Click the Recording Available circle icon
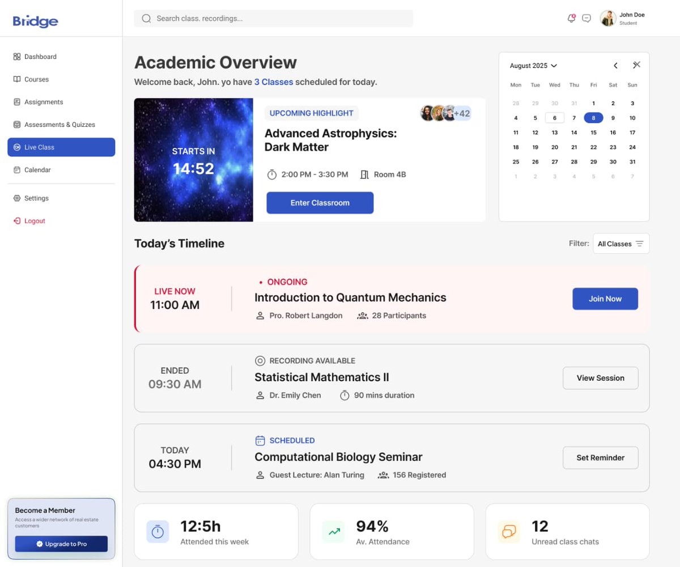Image resolution: width=680 pixels, height=567 pixels. pos(260,361)
